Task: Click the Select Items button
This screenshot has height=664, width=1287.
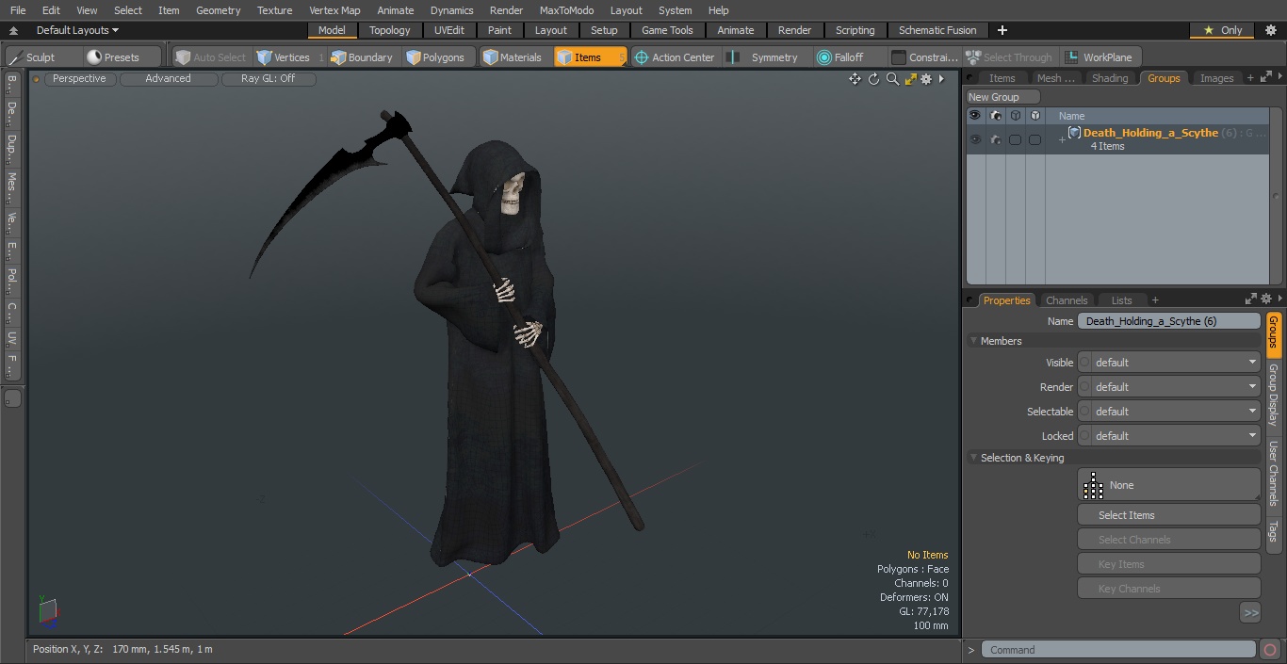Action: click(1169, 515)
